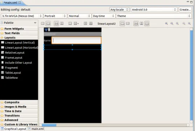Expand Custom & Library Views category

[19, 124]
